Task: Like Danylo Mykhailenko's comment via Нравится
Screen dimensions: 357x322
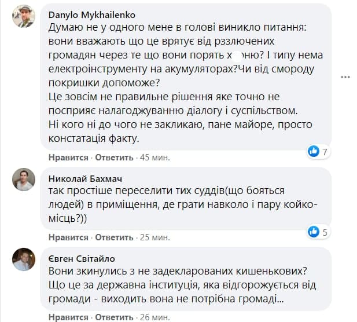Action: (68, 158)
